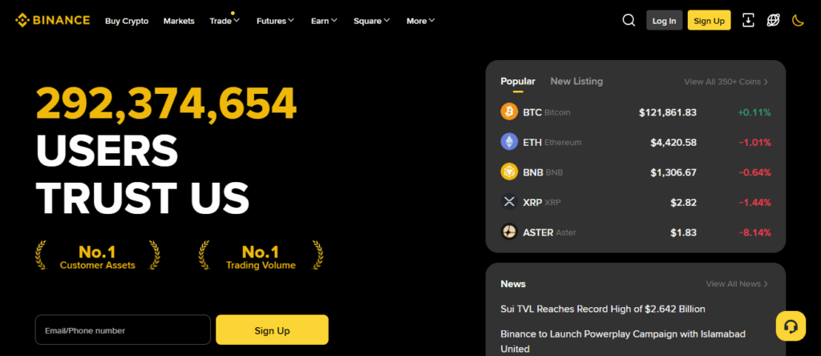Expand the More menu
Image resolution: width=821 pixels, height=356 pixels.
(x=421, y=21)
